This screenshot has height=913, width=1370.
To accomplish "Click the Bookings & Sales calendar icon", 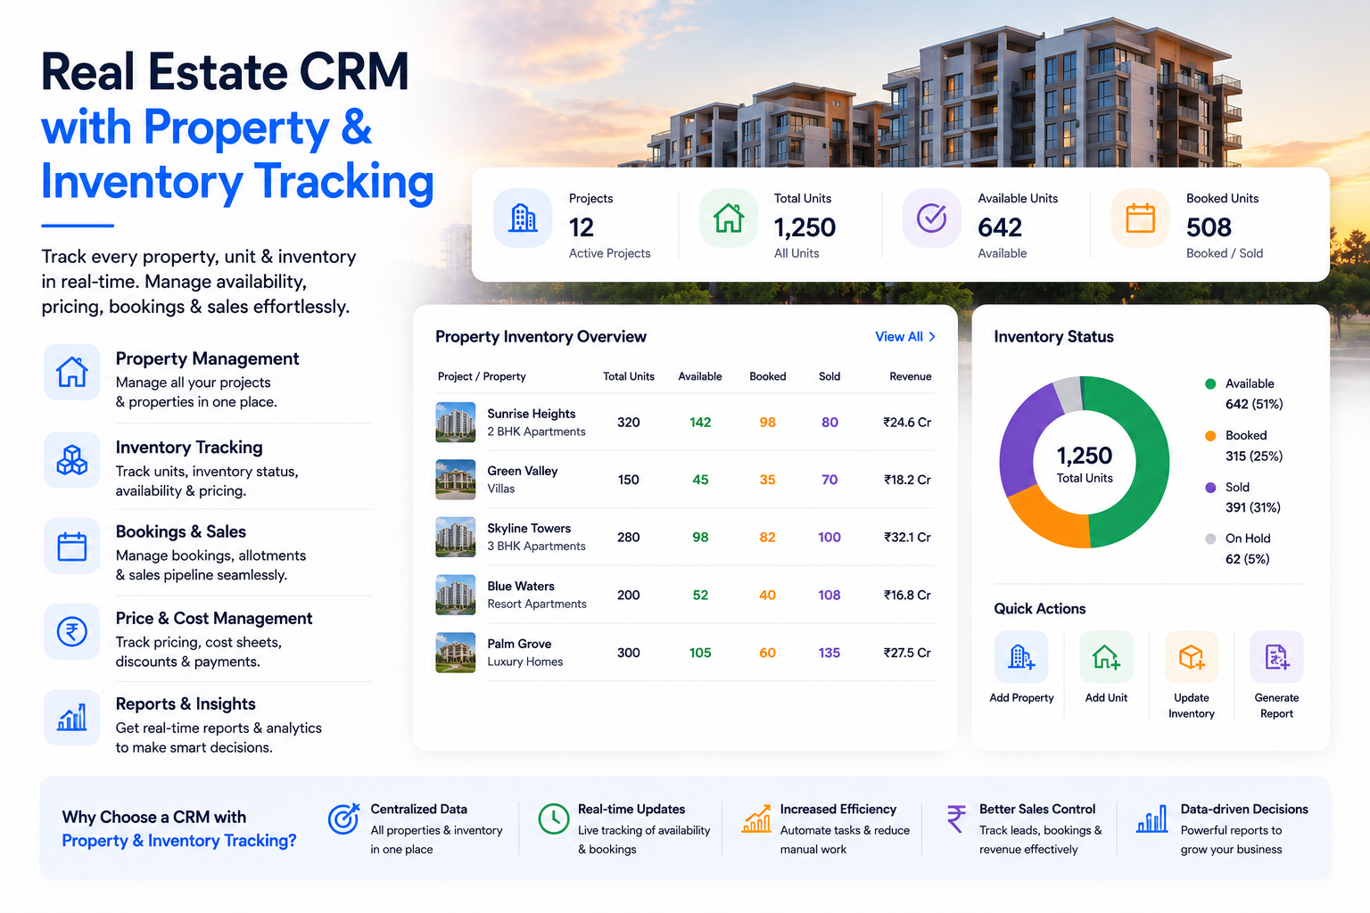I will tap(72, 546).
